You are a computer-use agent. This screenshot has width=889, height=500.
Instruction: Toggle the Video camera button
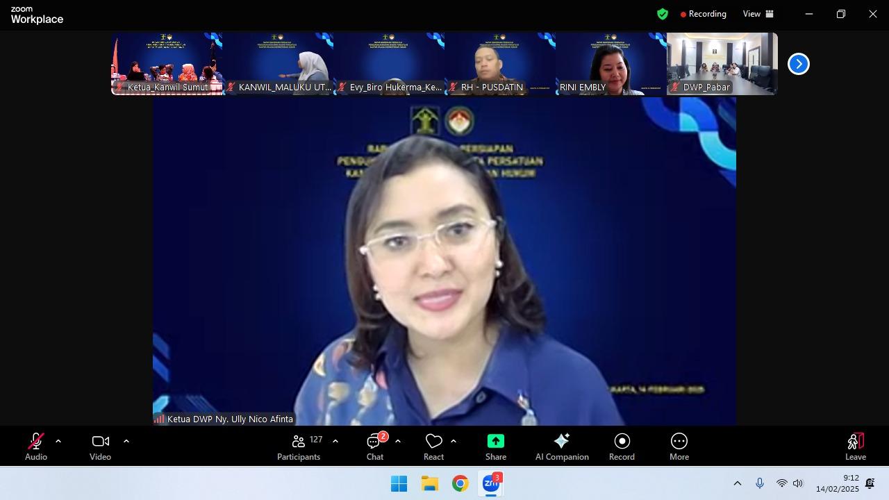click(x=100, y=446)
